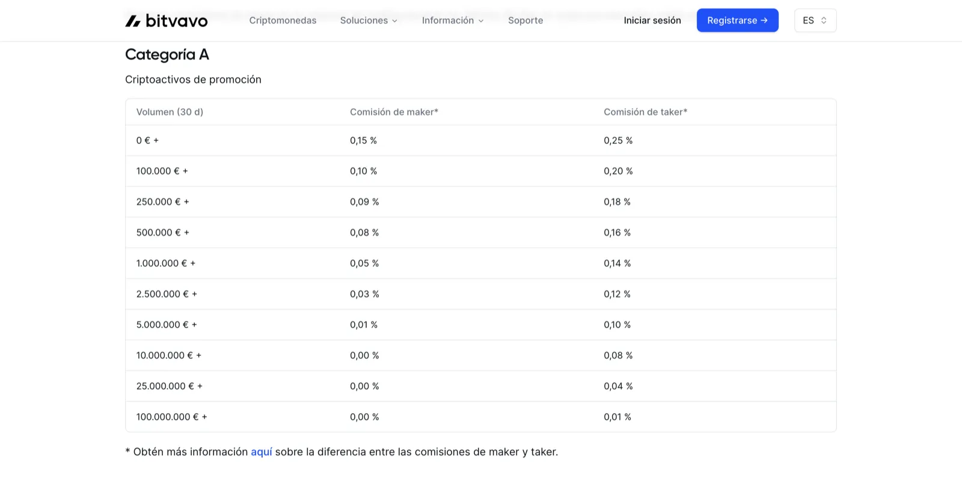The width and height of the screenshot is (962, 478).
Task: Click the Bitvavo logo
Action: [167, 20]
